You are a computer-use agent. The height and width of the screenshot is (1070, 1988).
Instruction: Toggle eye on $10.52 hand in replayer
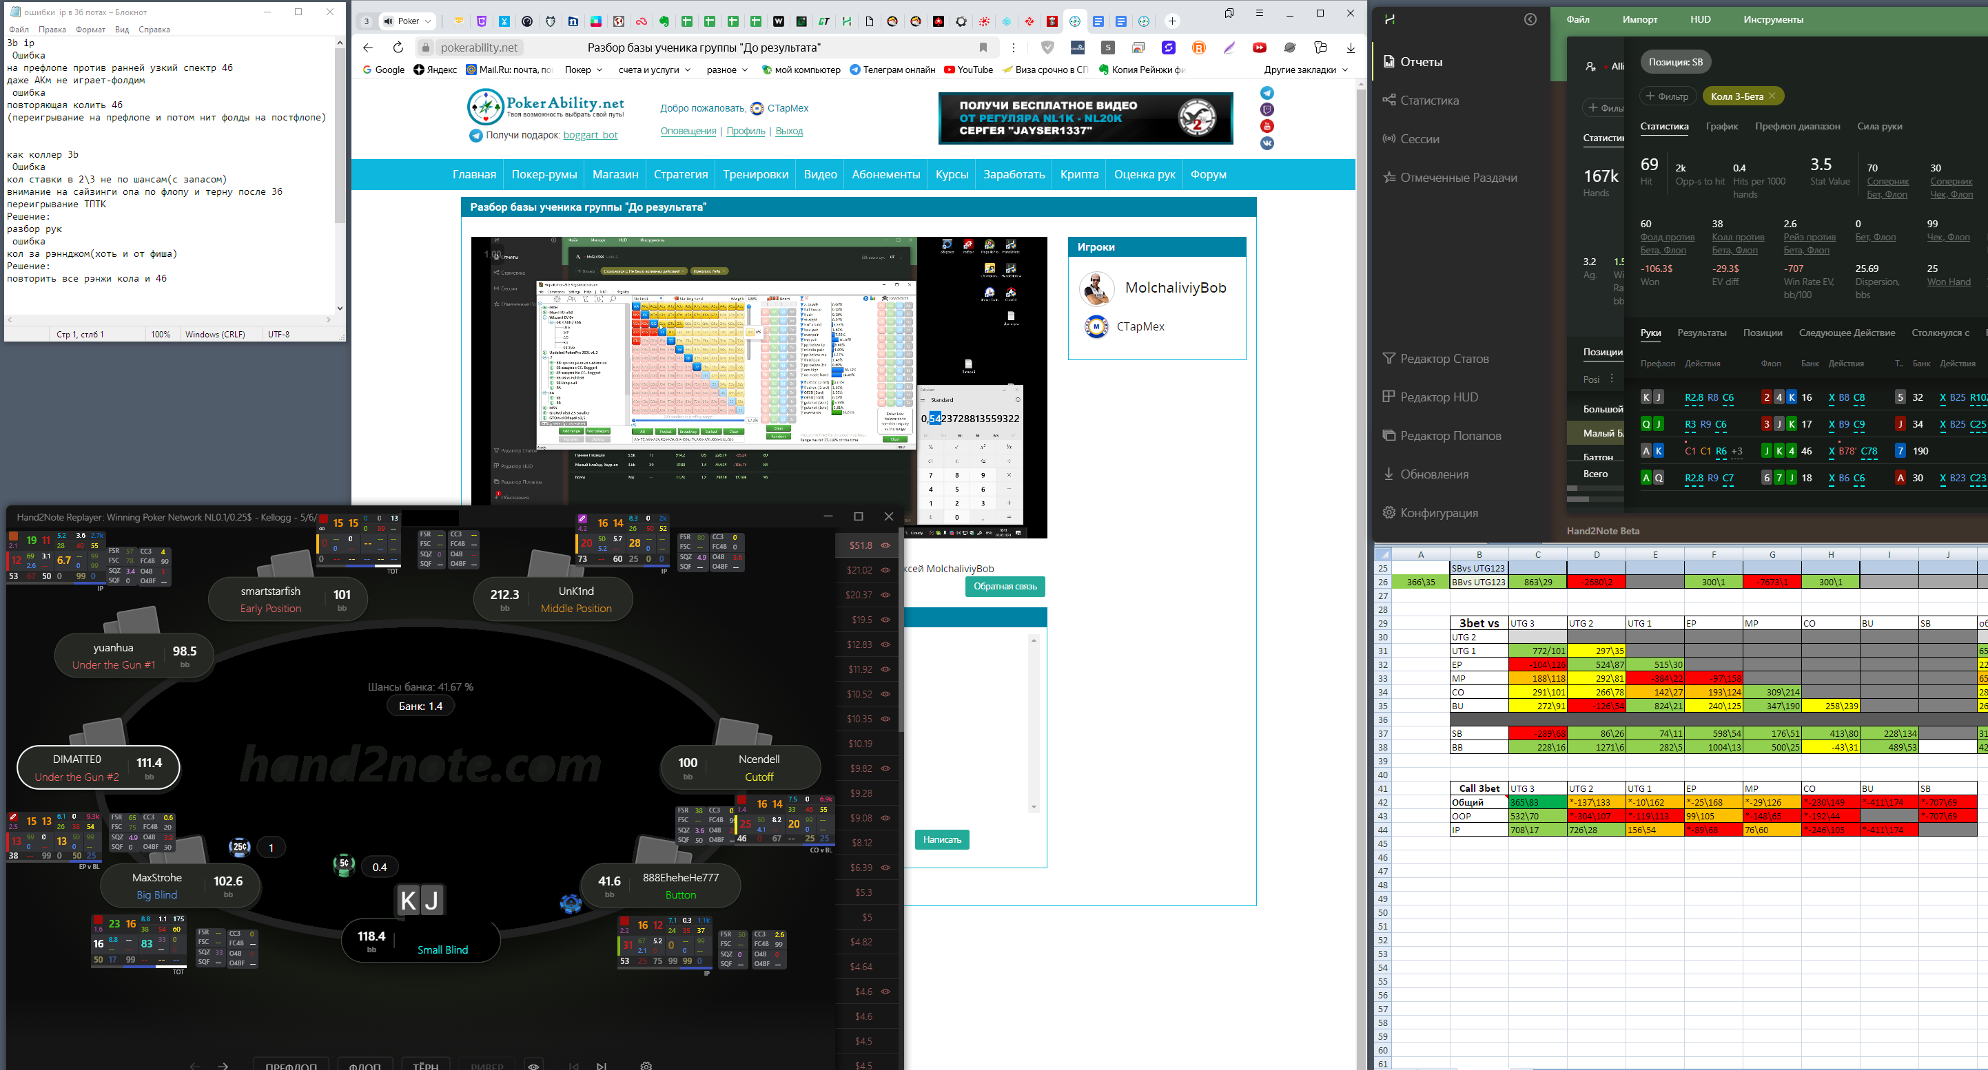pyautogui.click(x=886, y=694)
